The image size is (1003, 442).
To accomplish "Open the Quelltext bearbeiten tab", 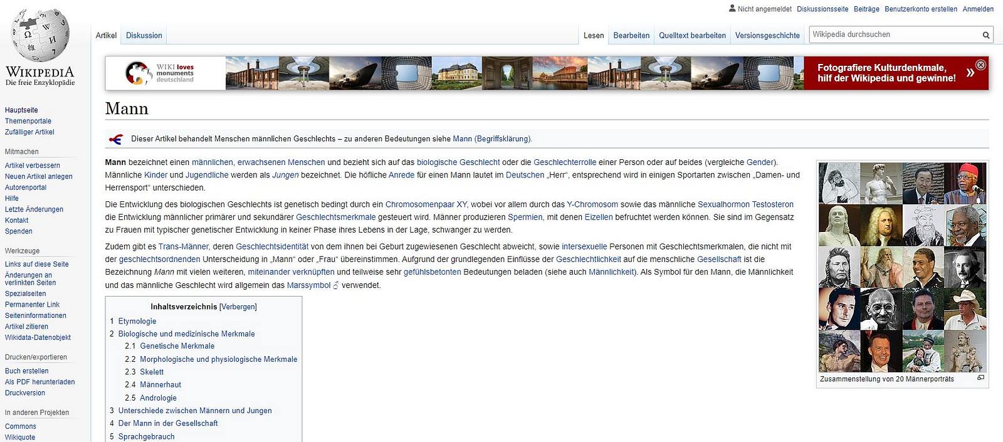I will point(692,36).
